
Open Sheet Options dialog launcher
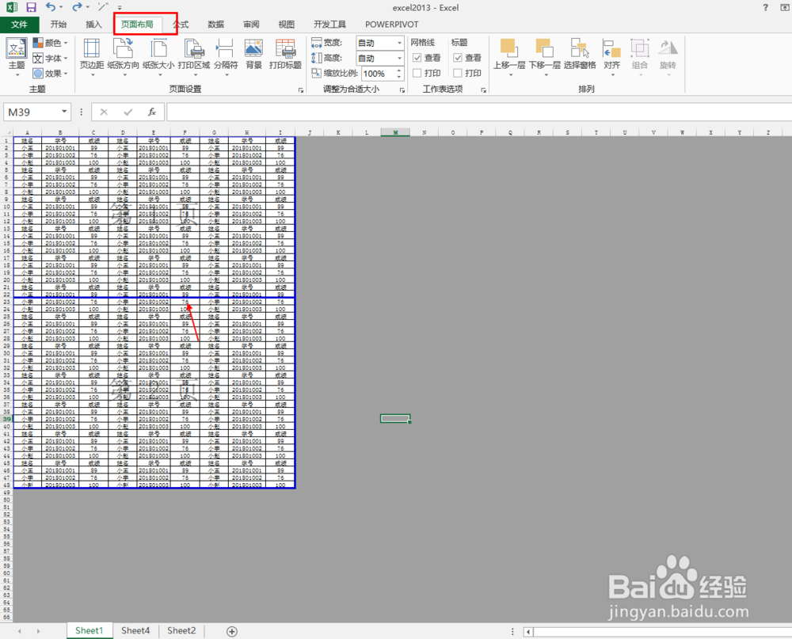483,90
